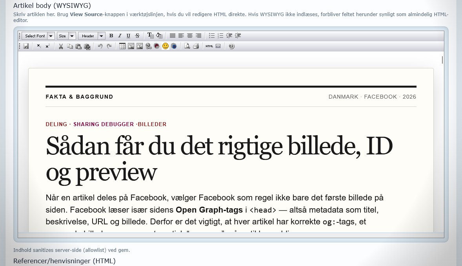The height and width of the screenshot is (266, 462).
Task: Maximize the editor window icon
Action: [x=218, y=46]
